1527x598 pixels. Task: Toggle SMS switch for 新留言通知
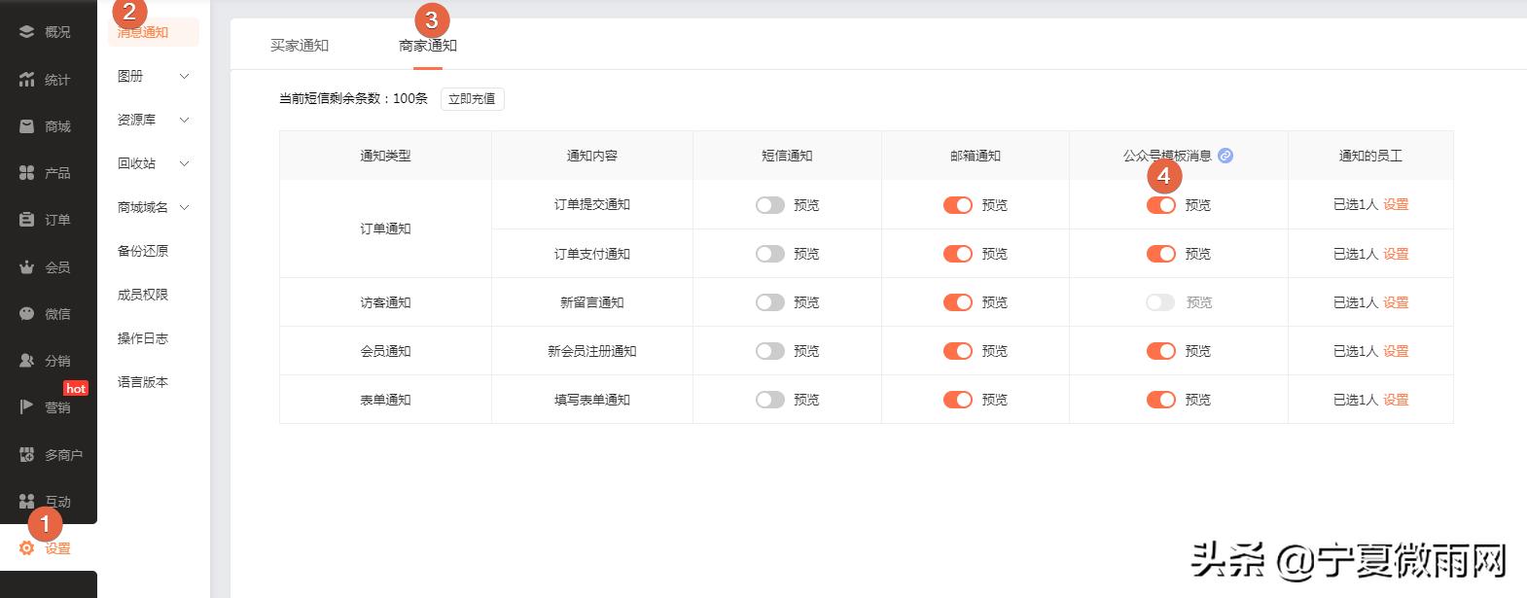(770, 302)
